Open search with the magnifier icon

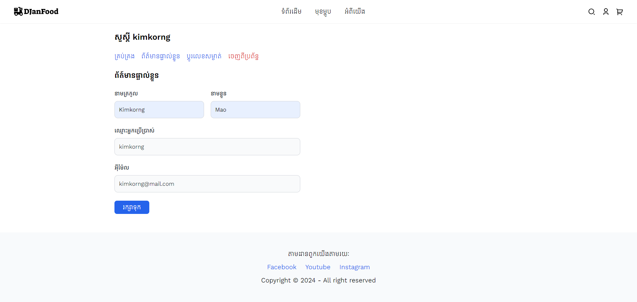click(x=591, y=12)
